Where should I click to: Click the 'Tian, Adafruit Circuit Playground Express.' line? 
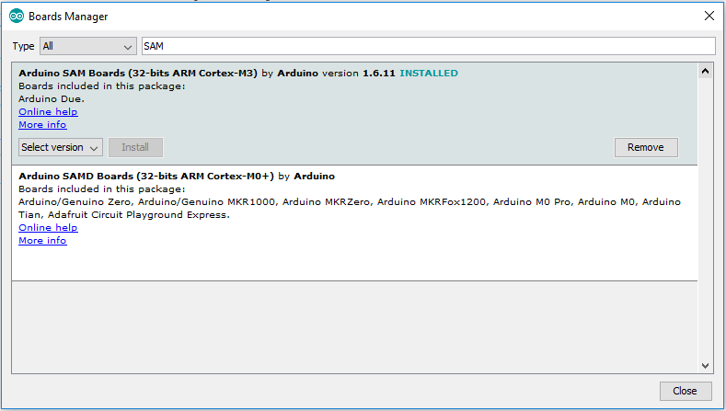click(124, 215)
